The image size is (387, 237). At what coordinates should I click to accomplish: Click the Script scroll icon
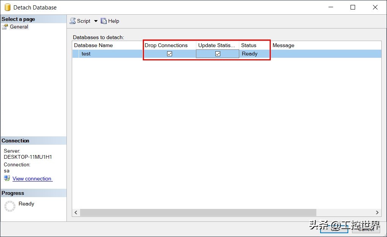pos(72,21)
